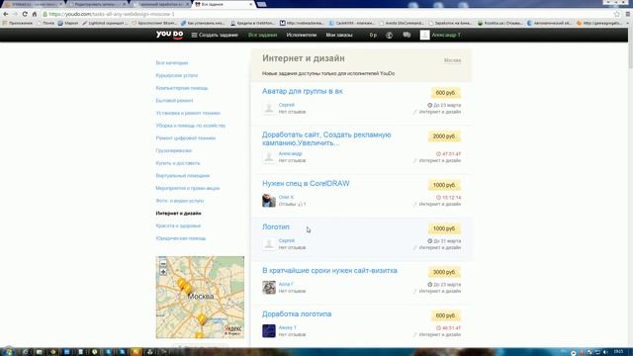Click the browser Forward arrow
633x356 pixels.
pyautogui.click(x=15, y=14)
